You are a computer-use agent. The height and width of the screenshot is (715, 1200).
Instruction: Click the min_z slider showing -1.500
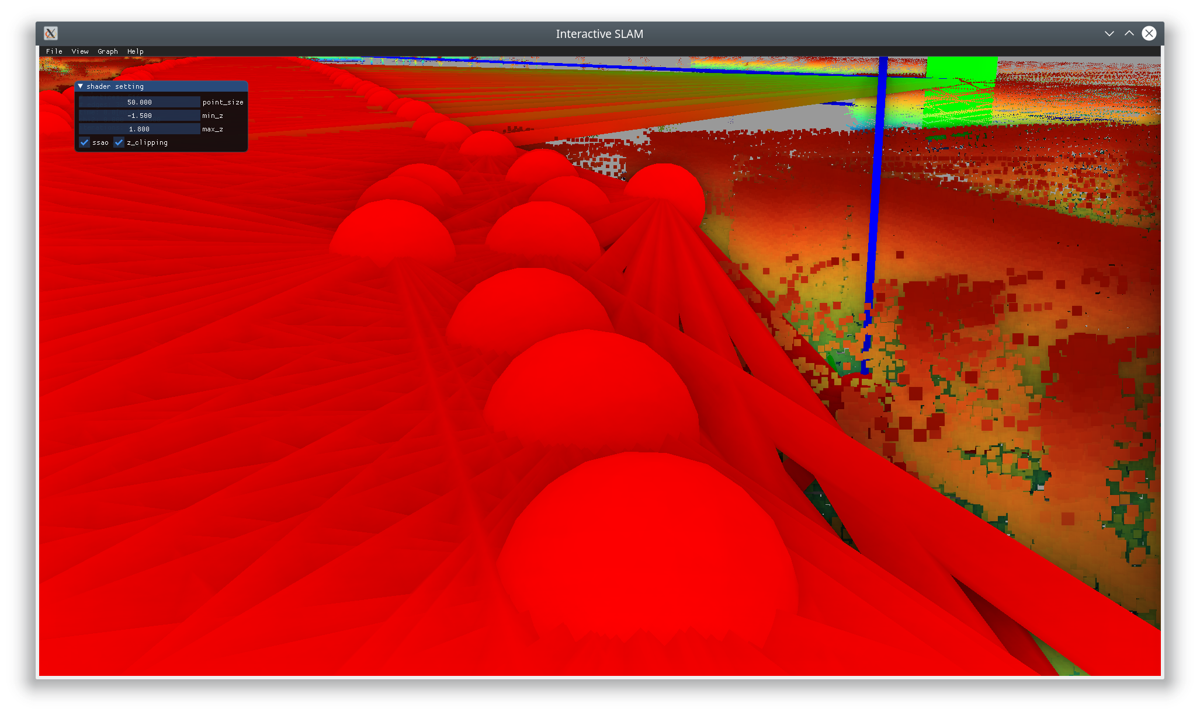coord(139,116)
